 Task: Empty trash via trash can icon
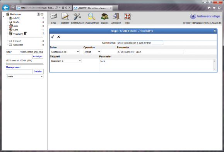25,33
